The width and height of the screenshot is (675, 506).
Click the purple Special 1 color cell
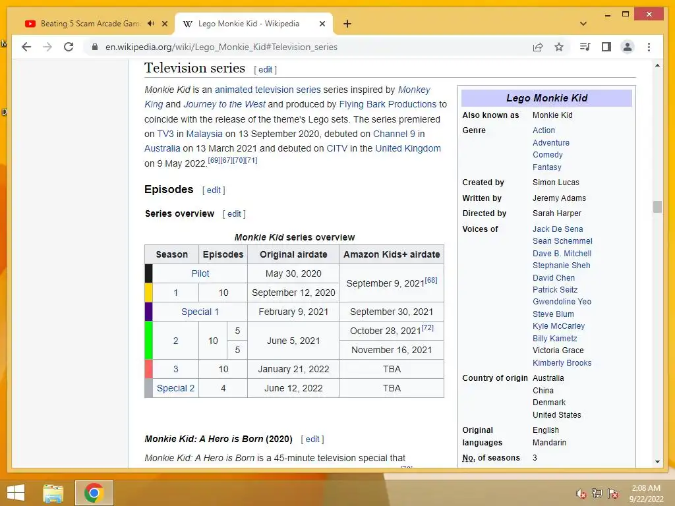pos(148,312)
